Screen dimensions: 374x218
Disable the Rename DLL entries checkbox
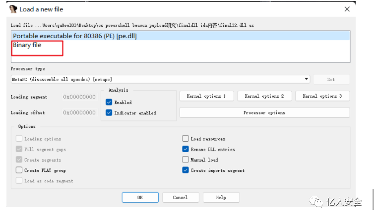point(186,149)
